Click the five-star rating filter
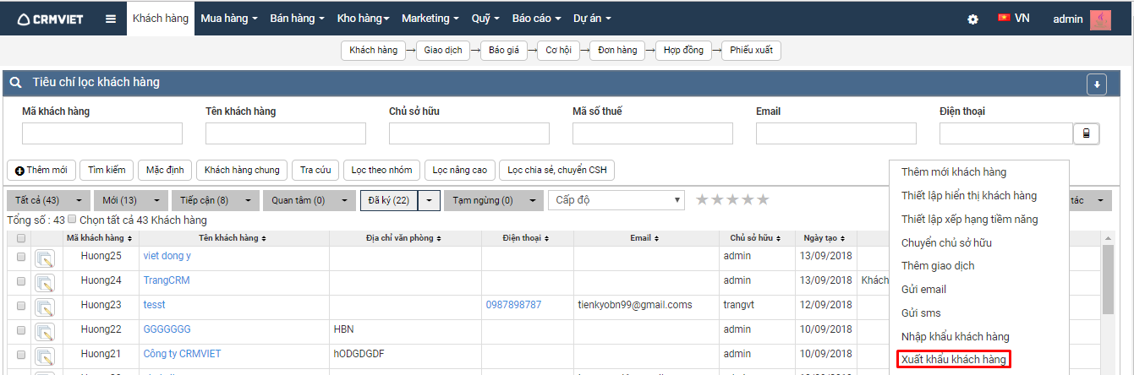 click(732, 200)
